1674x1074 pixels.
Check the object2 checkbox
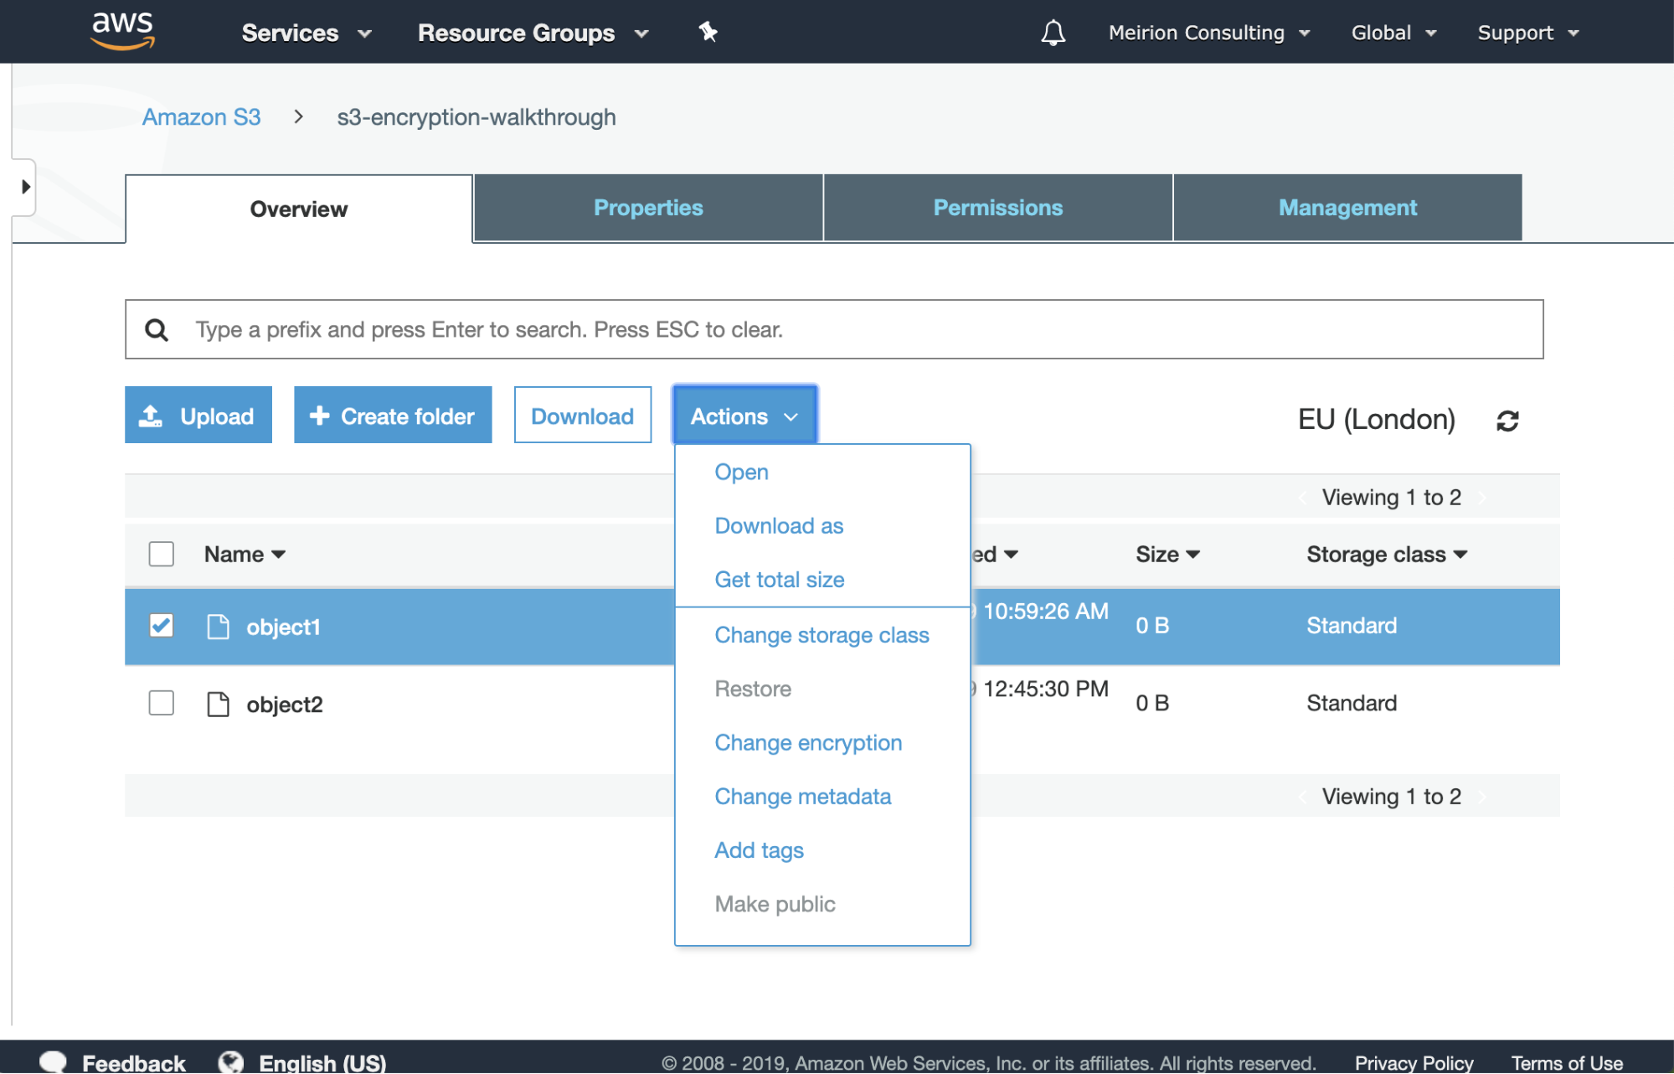coord(162,703)
